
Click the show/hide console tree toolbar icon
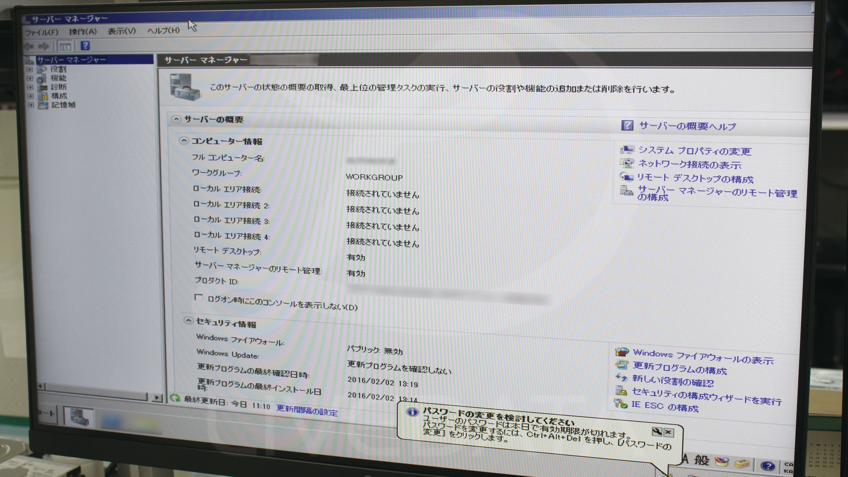(x=65, y=46)
